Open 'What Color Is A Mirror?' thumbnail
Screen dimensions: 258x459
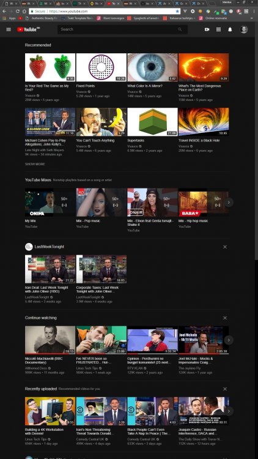(x=152, y=67)
